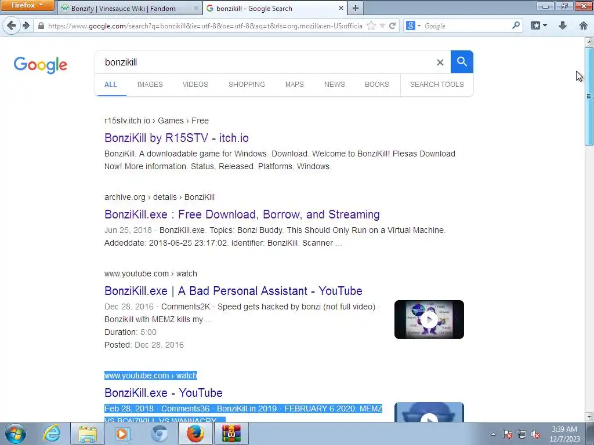This screenshot has height=445, width=594.
Task: Open the bookmarks menu icon
Action: tap(539, 25)
